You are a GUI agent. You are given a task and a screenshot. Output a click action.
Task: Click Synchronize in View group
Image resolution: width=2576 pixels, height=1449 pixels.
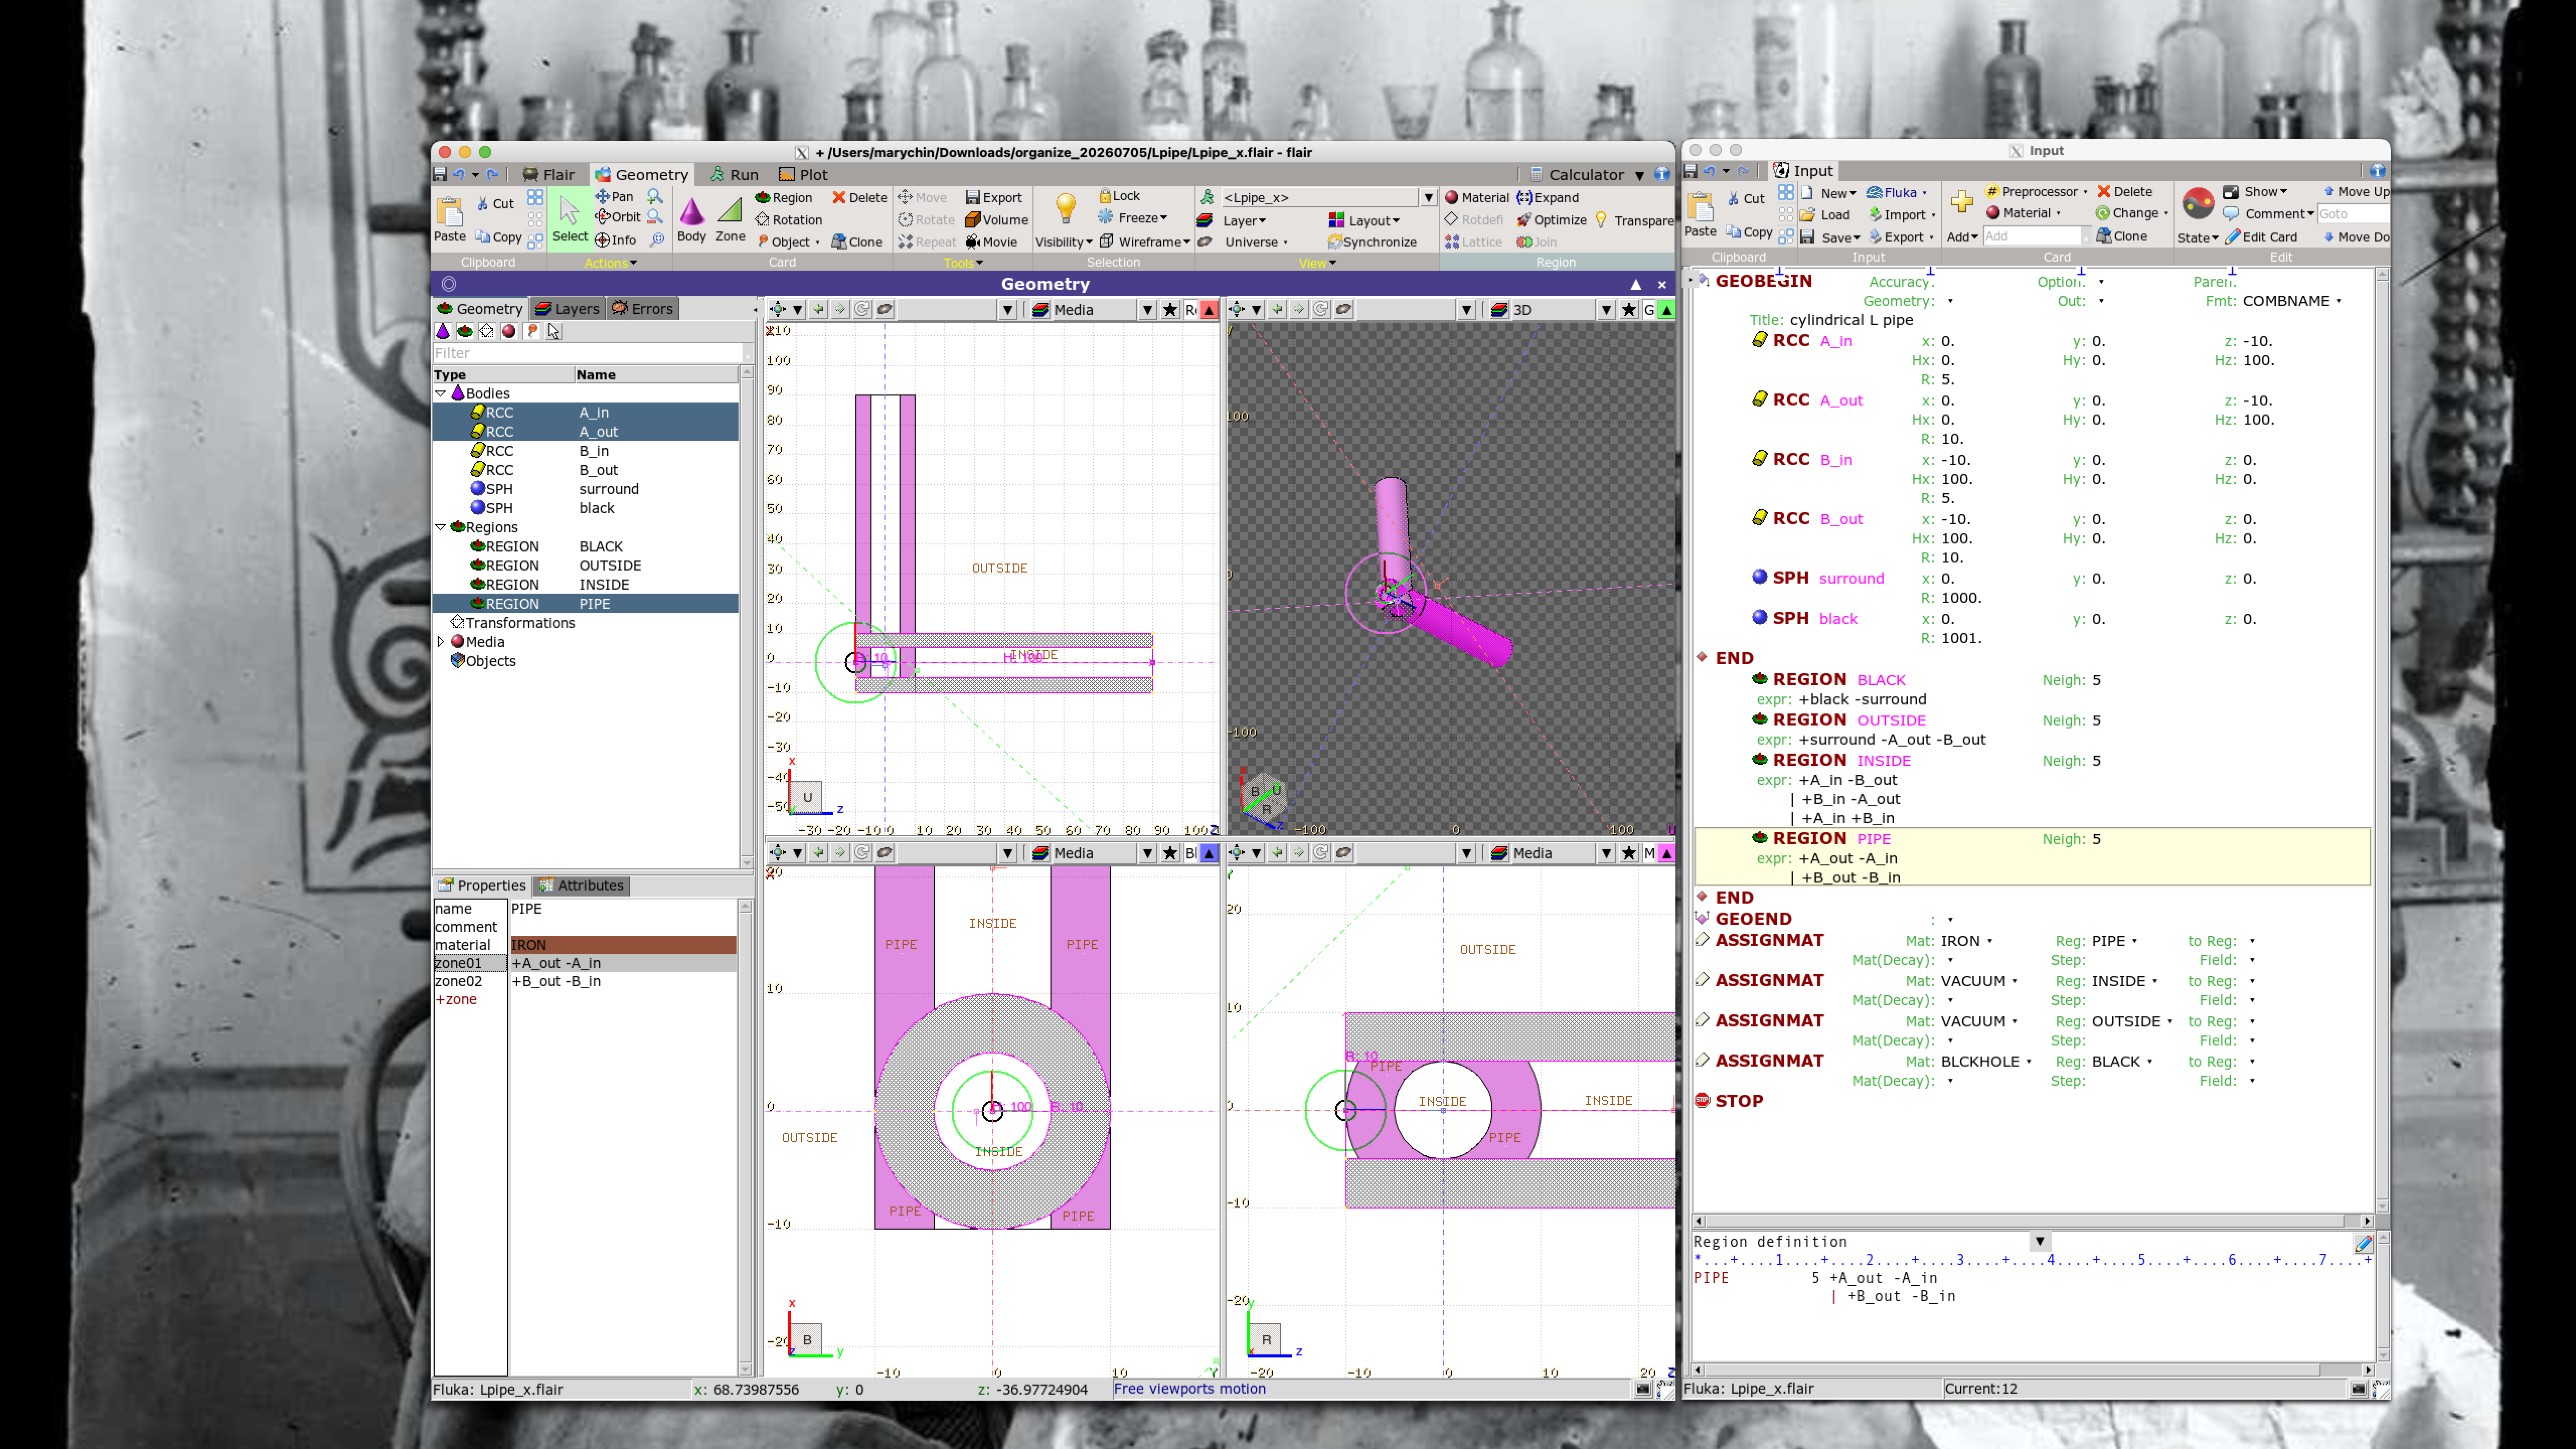(1372, 241)
